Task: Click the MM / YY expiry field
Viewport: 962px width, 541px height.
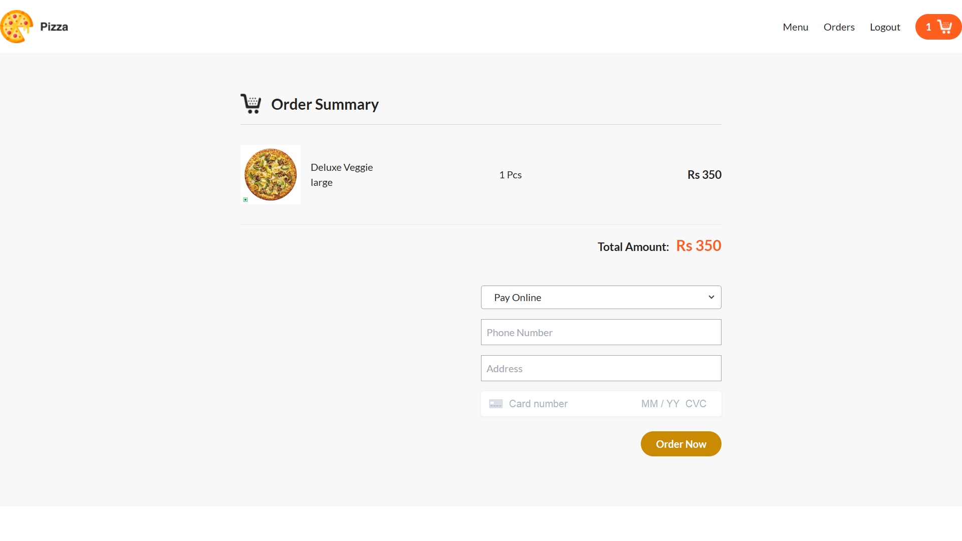Action: point(660,403)
